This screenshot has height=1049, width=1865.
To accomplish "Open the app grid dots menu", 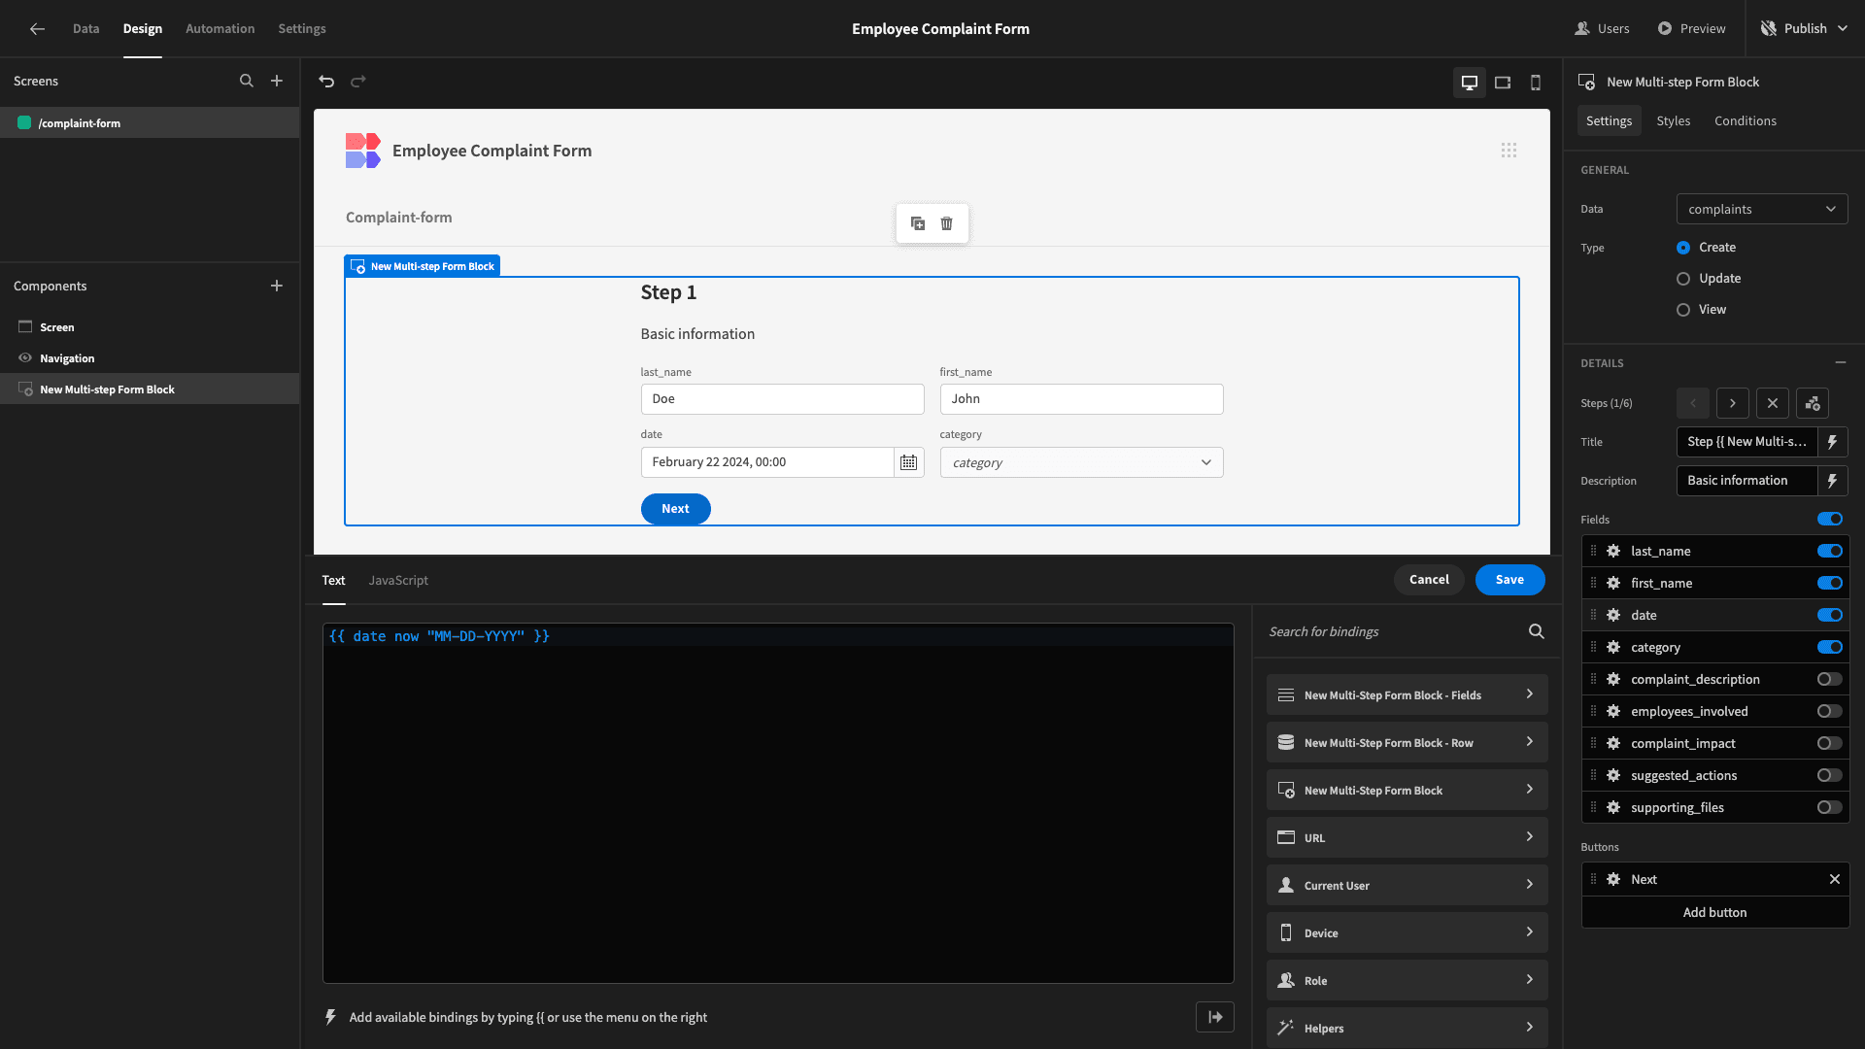I will [x=1509, y=151].
